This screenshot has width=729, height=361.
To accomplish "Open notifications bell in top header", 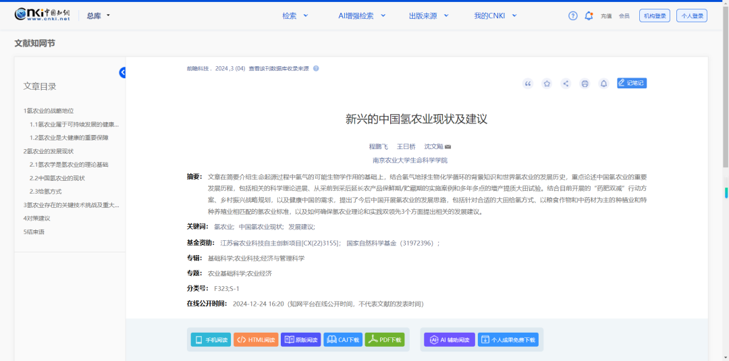I will click(589, 16).
